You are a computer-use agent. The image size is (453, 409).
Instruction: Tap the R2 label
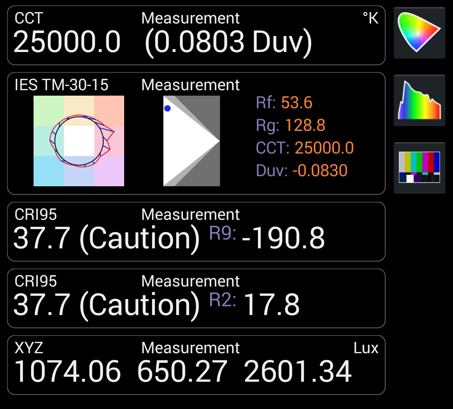(x=222, y=300)
